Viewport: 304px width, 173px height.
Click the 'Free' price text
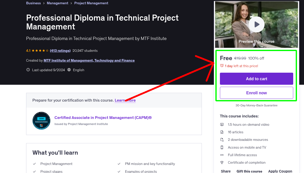point(226,58)
